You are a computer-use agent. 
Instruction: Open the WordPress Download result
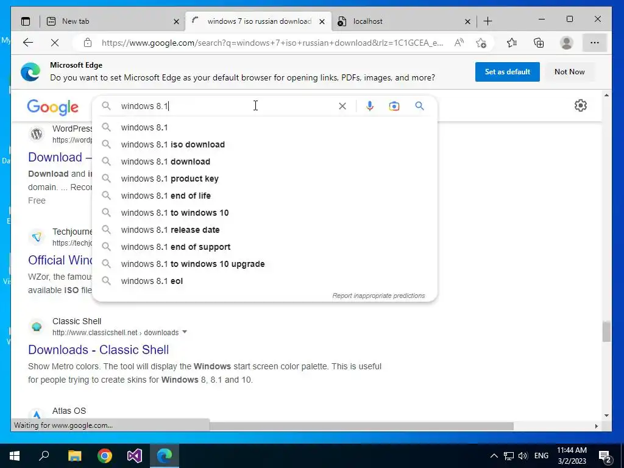click(60, 157)
